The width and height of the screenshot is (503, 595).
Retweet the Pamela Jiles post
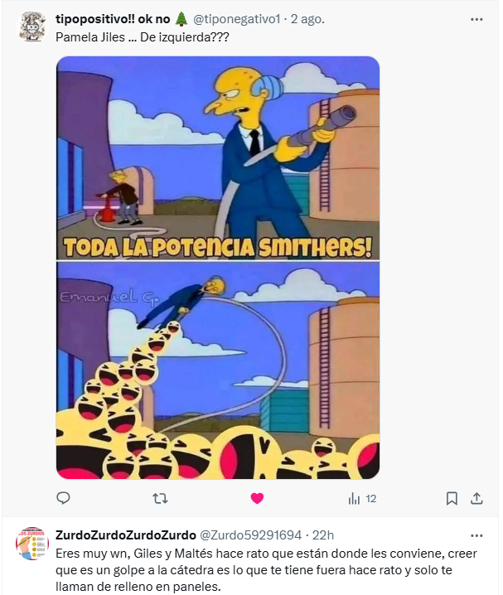(x=160, y=498)
